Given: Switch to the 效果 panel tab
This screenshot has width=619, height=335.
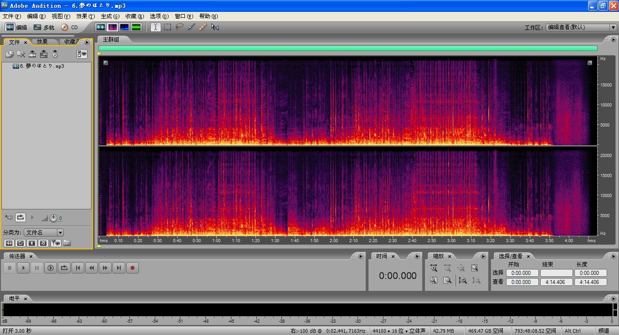Looking at the screenshot, I should pyautogui.click(x=42, y=42).
